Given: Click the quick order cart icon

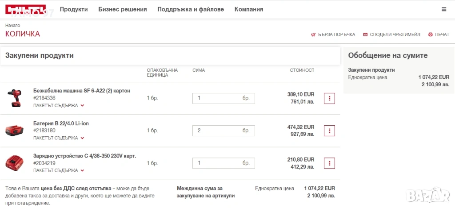Looking at the screenshot, I should [x=314, y=35].
